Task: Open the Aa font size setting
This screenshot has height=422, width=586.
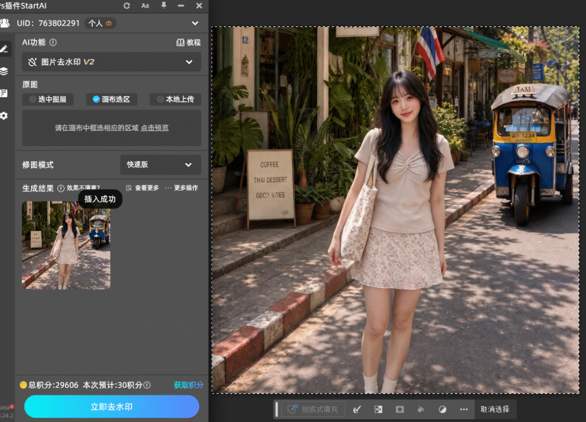Action: tap(145, 6)
